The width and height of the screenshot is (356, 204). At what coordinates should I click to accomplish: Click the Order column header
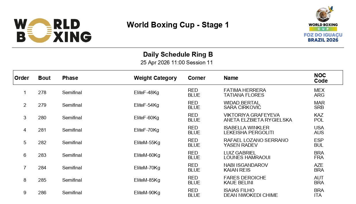(x=22, y=78)
